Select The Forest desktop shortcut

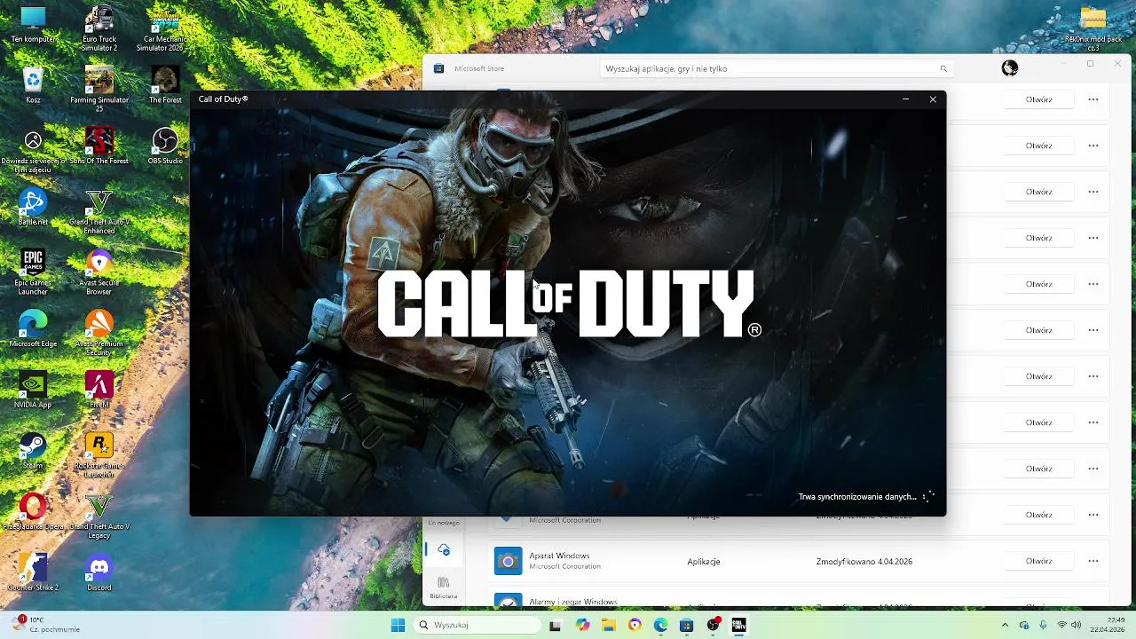point(165,85)
